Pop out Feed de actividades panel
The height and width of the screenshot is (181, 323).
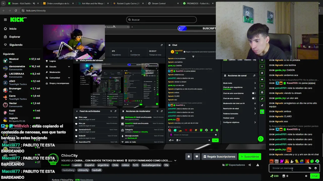tap(115, 111)
